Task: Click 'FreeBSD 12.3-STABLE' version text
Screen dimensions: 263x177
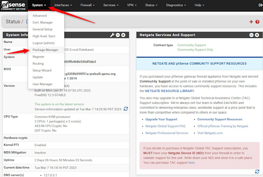Action: click(50, 95)
